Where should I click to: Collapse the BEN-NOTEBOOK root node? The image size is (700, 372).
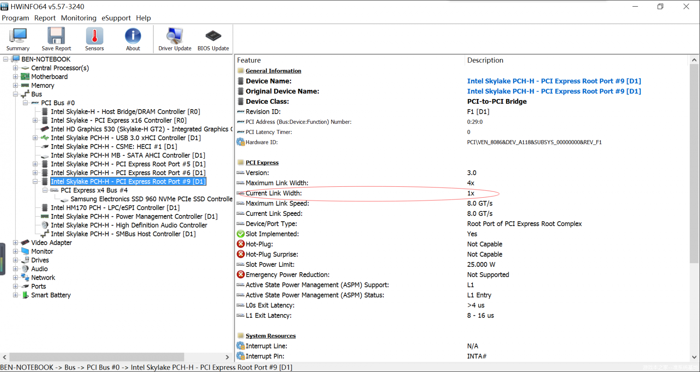pos(6,59)
